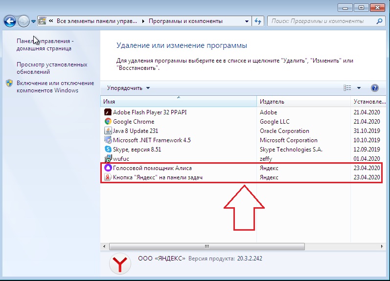Click the Forward navigation arrow
This screenshot has width=390, height=281.
pos(23,22)
